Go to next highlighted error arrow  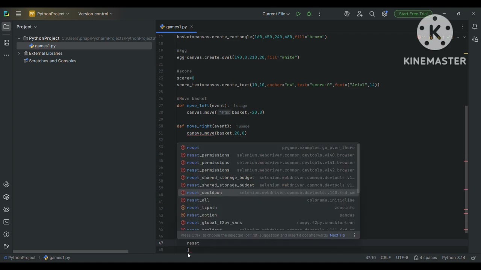pos(464,37)
